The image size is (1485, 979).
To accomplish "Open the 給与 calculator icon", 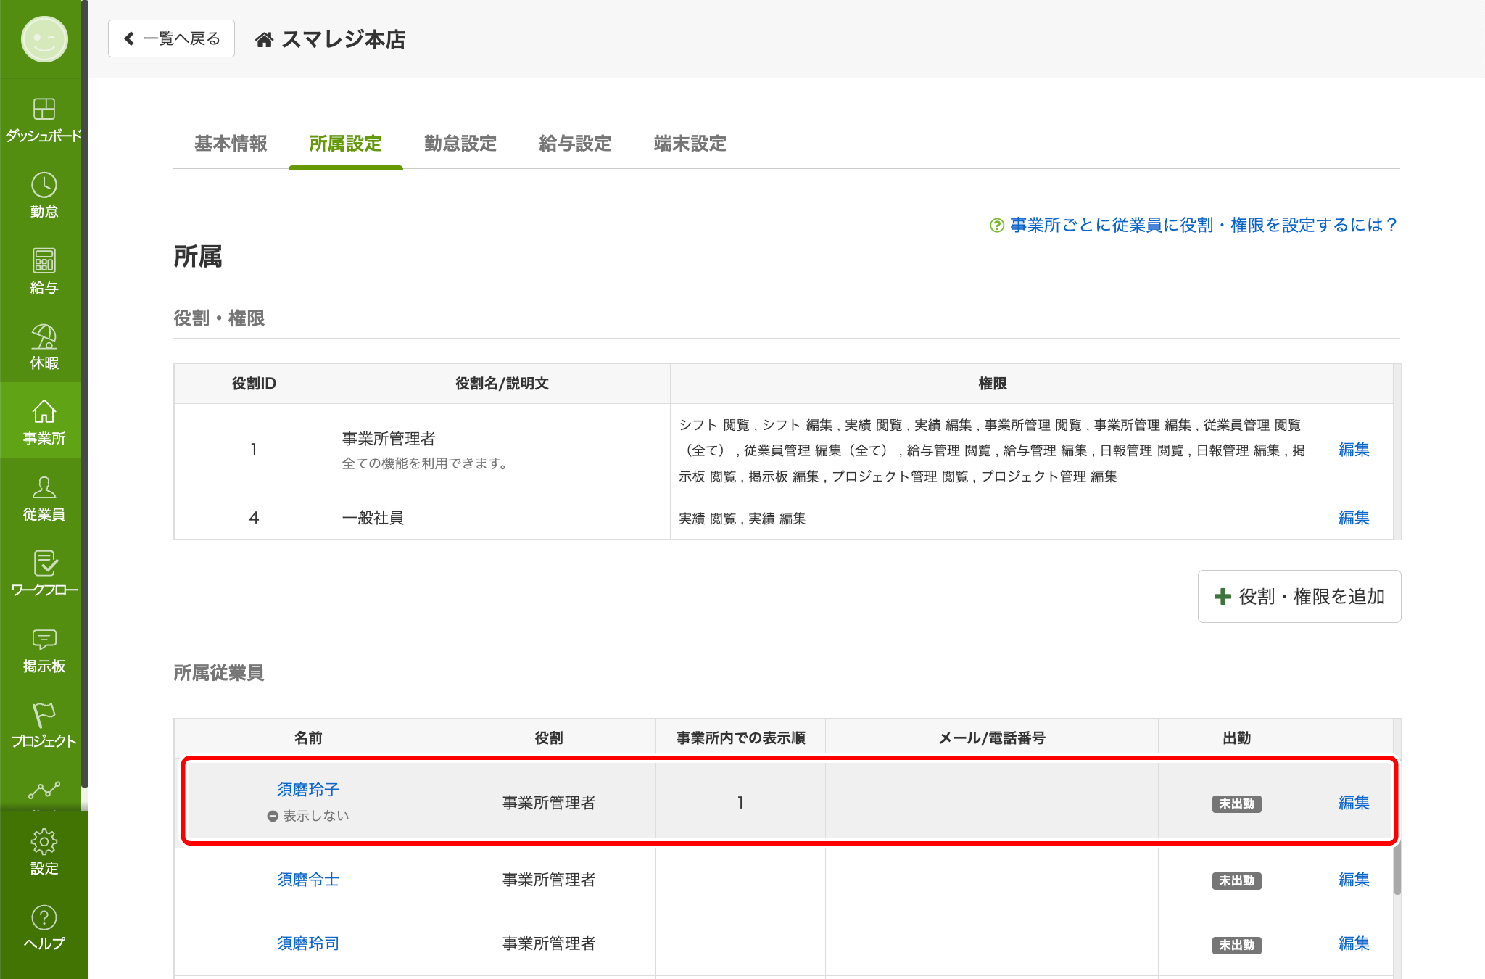I will point(44,260).
